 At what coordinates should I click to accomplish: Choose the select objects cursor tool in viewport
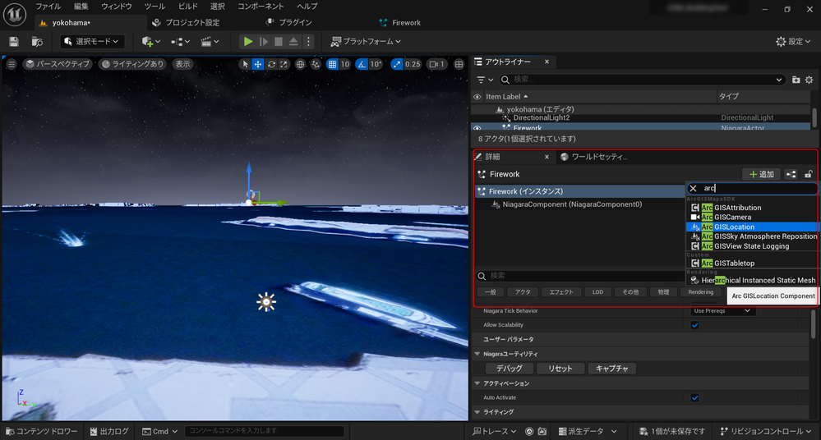(x=245, y=64)
